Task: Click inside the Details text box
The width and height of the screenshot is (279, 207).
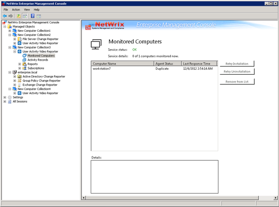Action: [x=154, y=177]
